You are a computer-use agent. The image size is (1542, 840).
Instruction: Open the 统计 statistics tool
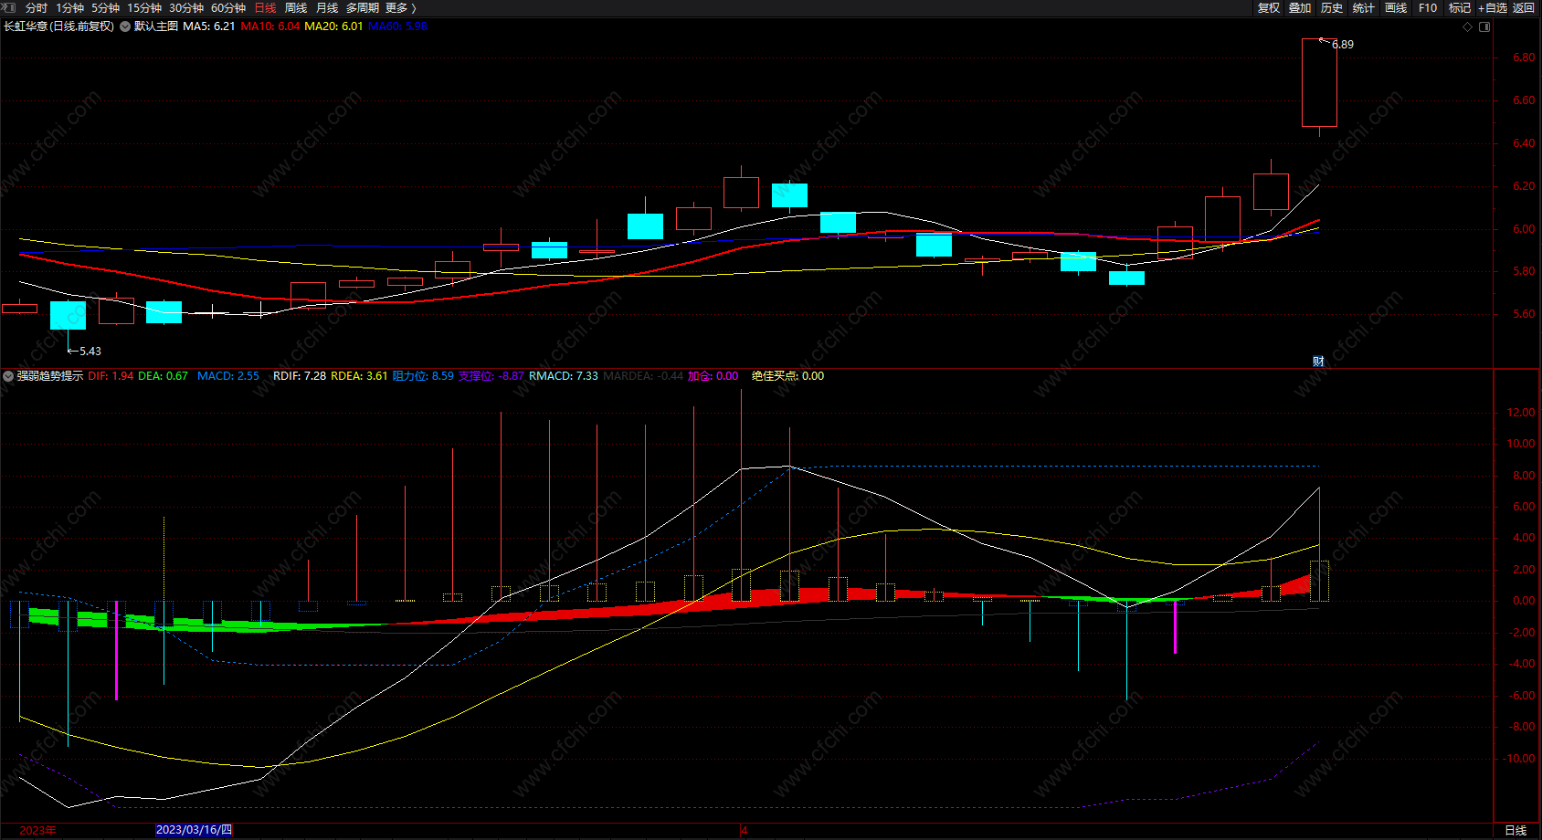[1364, 7]
